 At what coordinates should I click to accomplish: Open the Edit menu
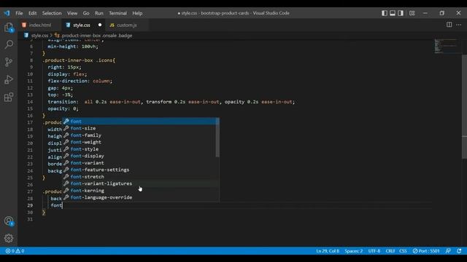(32, 13)
